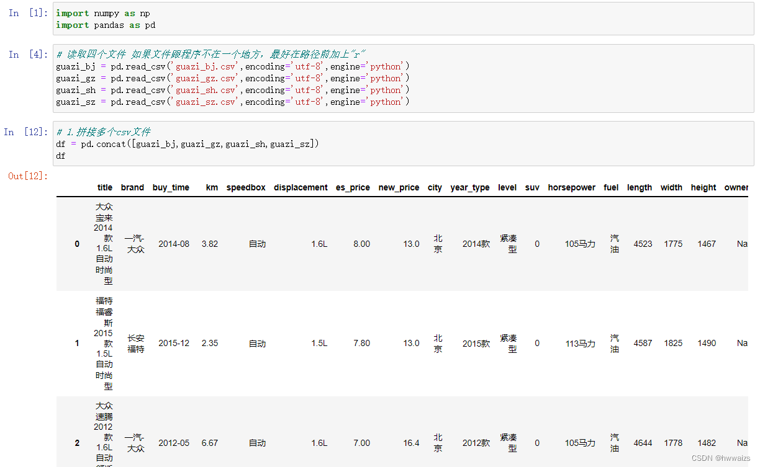Image resolution: width=760 pixels, height=467 pixels.
Task: Click horsepower value 113马力
Action: [x=580, y=343]
